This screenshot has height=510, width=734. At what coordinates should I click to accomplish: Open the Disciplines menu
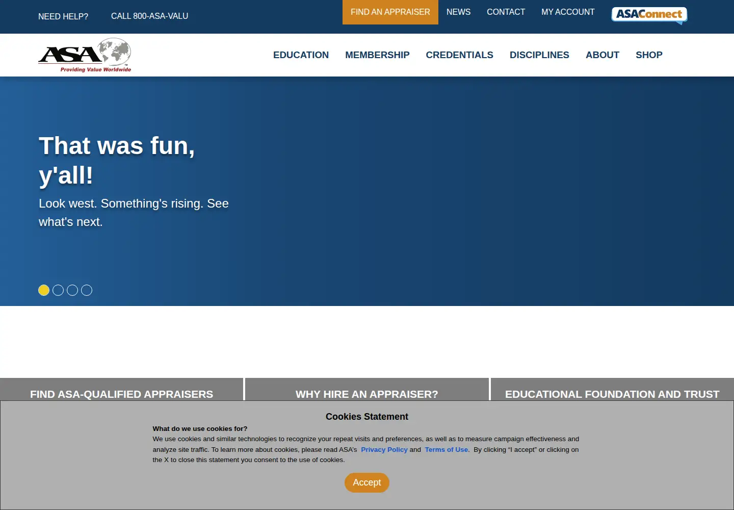539,55
